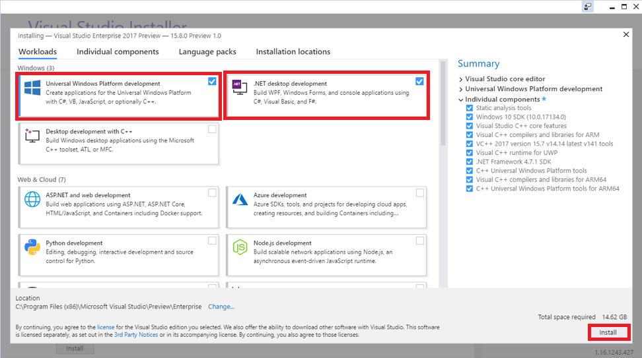
Task: Click the Azure development logo icon
Action: pyautogui.click(x=240, y=199)
